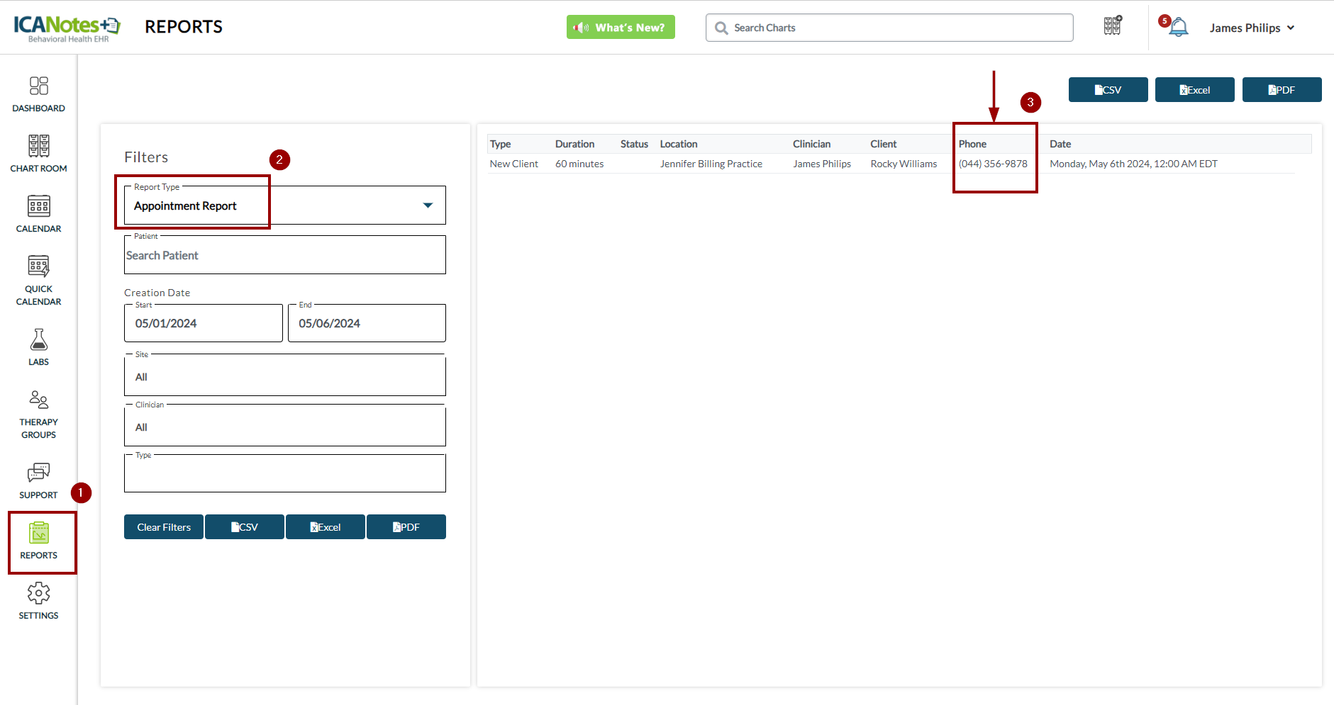The width and height of the screenshot is (1334, 705).
Task: Open Therapy Groups in sidebar
Action: tap(38, 414)
